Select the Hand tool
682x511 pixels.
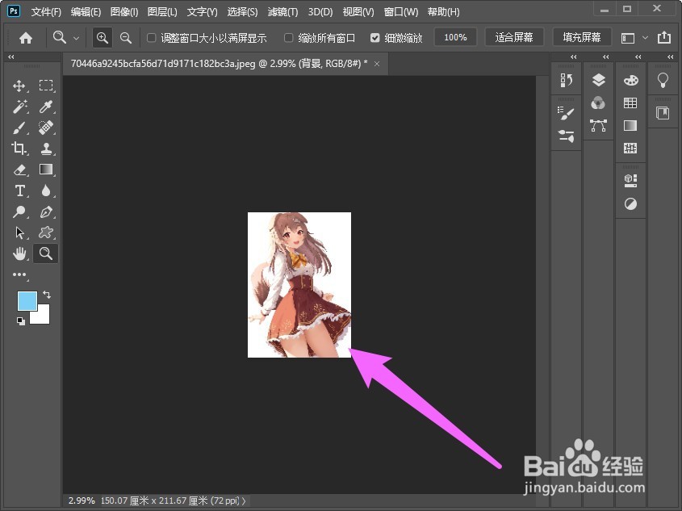(19, 253)
